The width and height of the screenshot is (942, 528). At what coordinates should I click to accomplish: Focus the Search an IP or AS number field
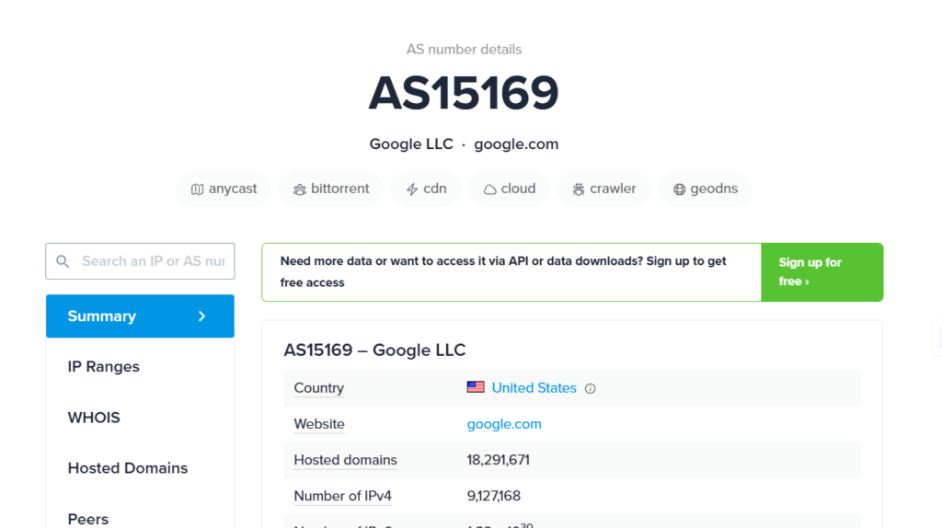pos(140,261)
